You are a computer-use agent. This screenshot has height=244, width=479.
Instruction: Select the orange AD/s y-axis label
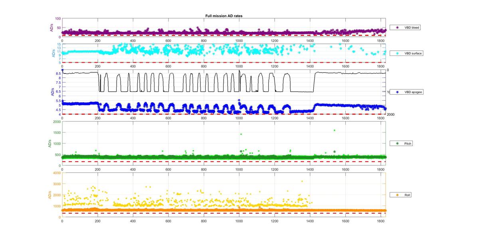click(50, 195)
